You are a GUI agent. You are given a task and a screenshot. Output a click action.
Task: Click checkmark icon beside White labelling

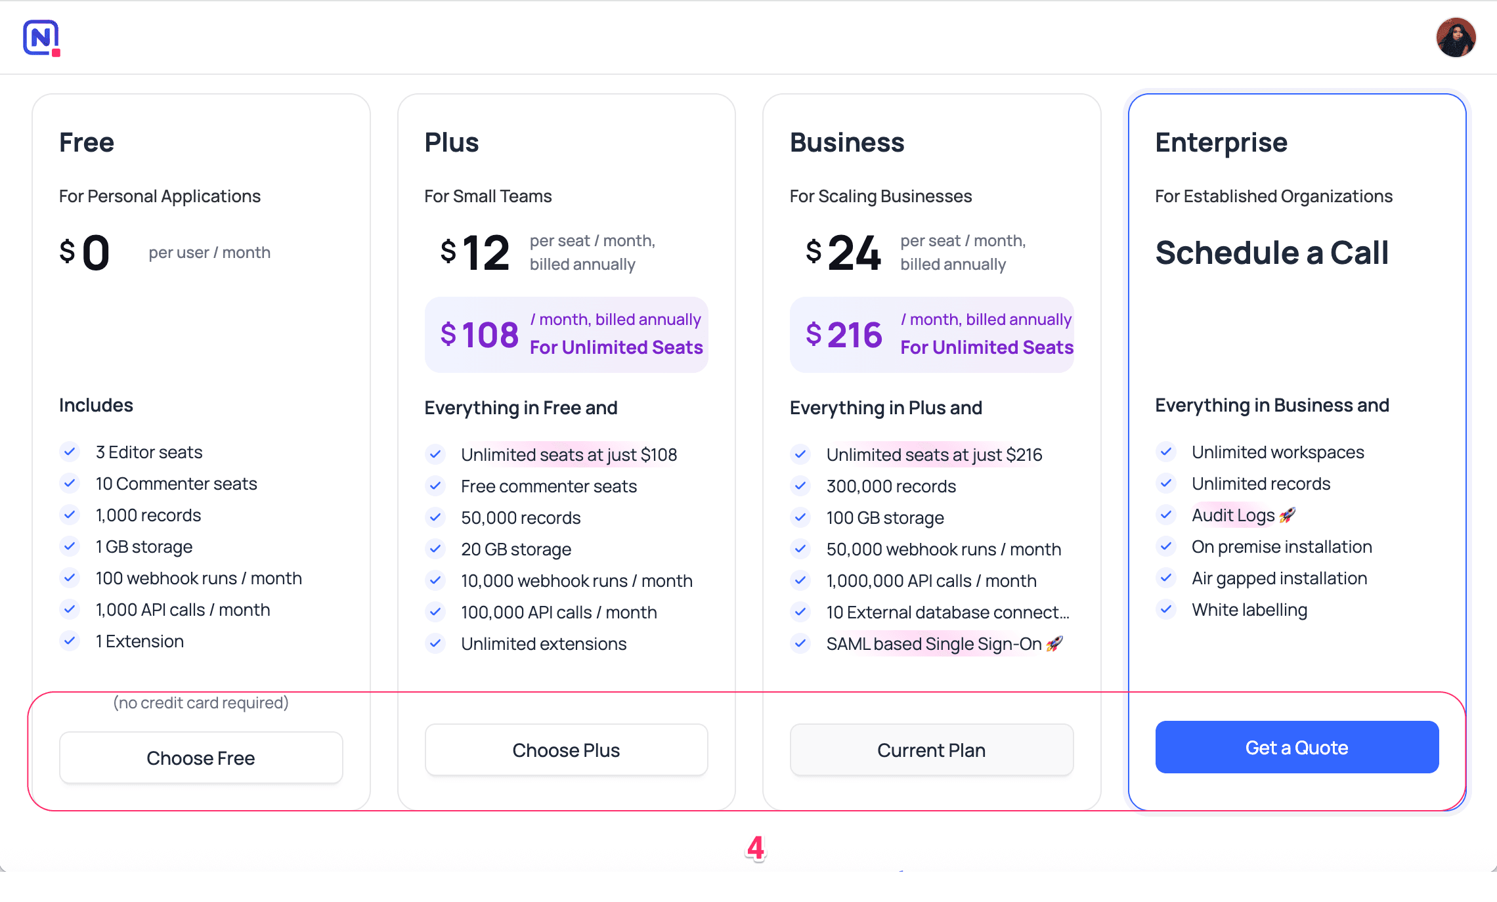[1165, 609]
